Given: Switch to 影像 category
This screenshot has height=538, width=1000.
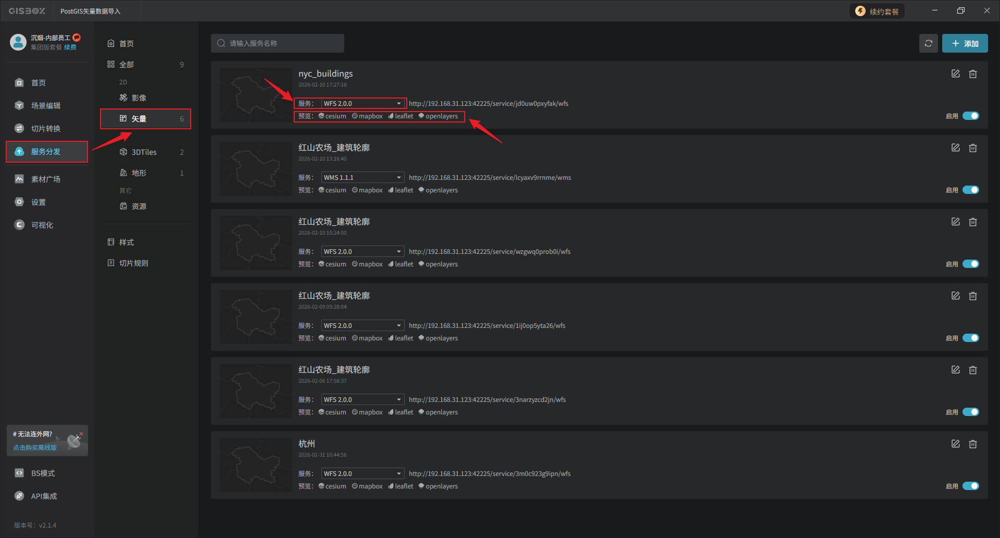Looking at the screenshot, I should 139,98.
